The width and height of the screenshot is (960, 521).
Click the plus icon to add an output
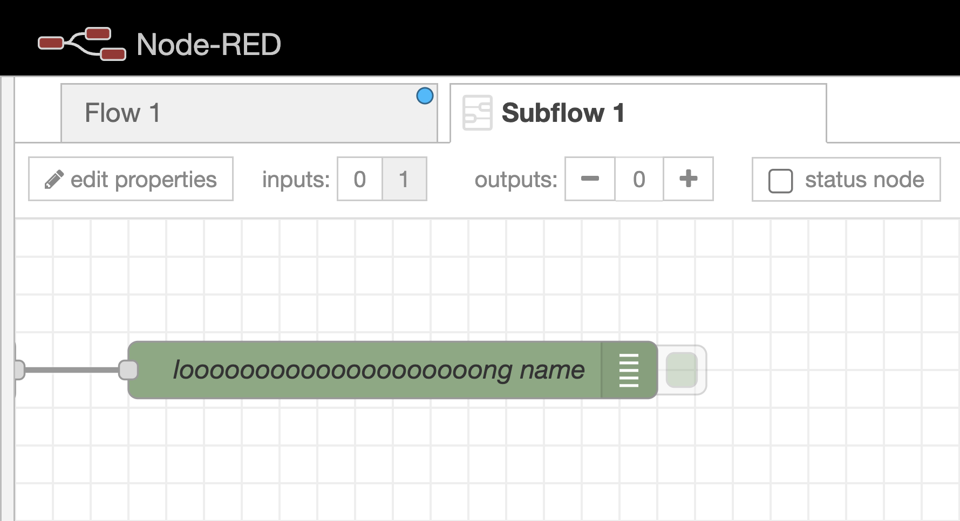coord(688,179)
